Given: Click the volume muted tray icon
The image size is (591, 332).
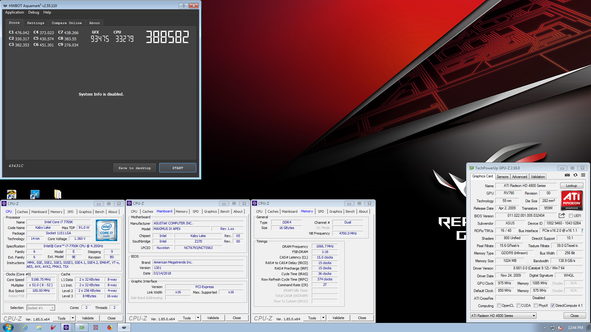Looking at the screenshot, I should [x=560, y=328].
